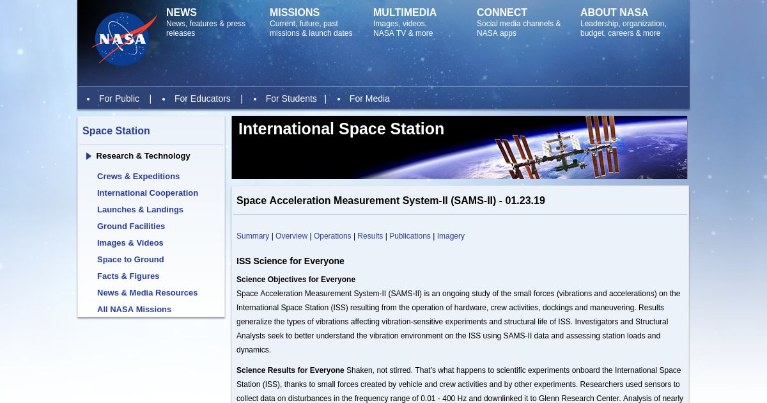
Task: Open Crews & Expeditions link
Action: [x=138, y=177]
